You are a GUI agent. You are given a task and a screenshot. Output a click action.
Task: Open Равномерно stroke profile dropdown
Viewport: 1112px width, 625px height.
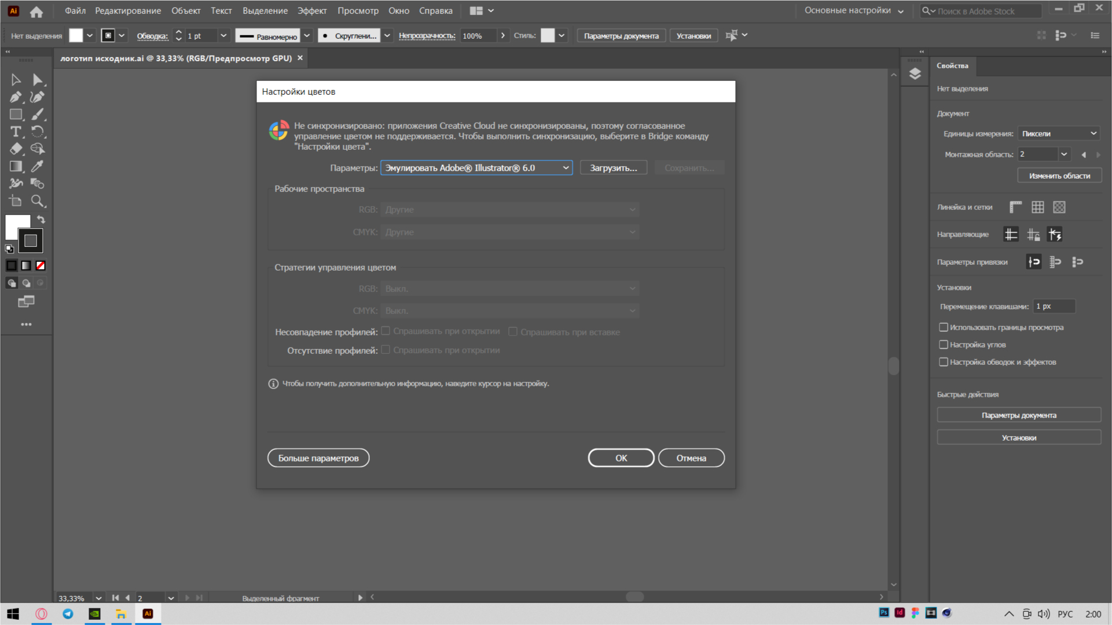[x=307, y=36]
